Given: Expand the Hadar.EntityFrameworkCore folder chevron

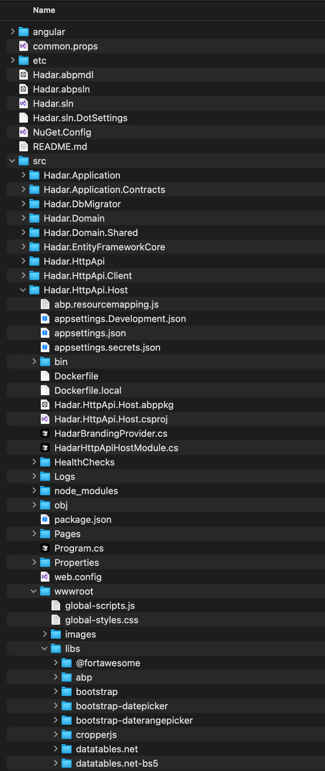Looking at the screenshot, I should point(23,247).
